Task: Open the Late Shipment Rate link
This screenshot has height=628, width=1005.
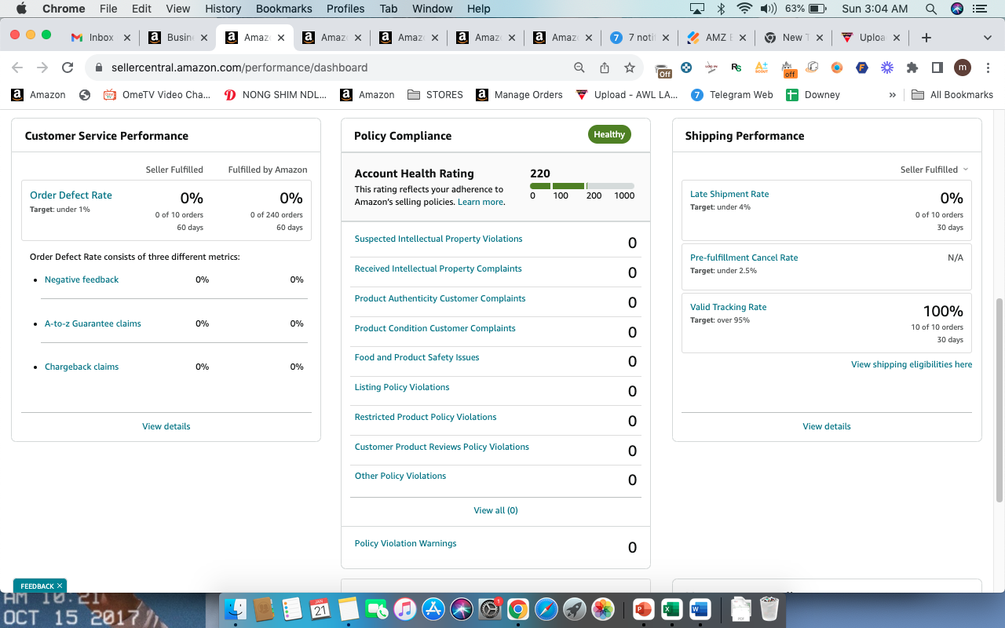Action: click(x=729, y=194)
